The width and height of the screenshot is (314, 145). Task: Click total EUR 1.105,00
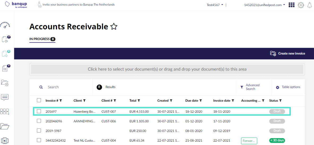139,121
